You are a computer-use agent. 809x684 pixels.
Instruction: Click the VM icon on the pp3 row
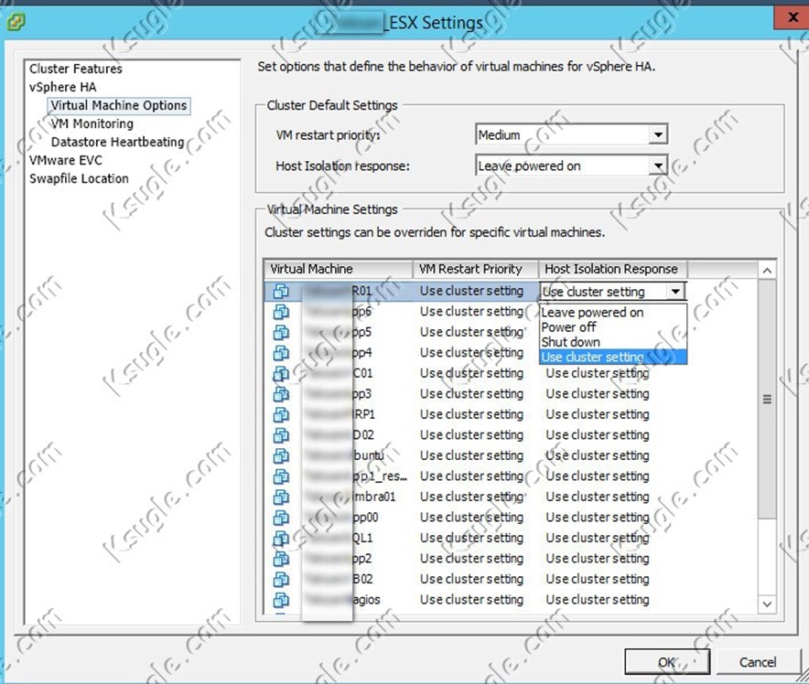click(281, 394)
